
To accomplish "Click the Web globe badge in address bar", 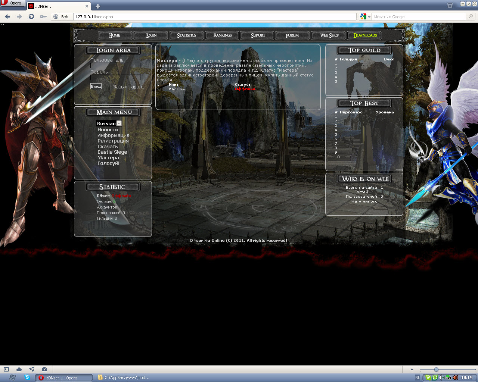I will tap(61, 17).
